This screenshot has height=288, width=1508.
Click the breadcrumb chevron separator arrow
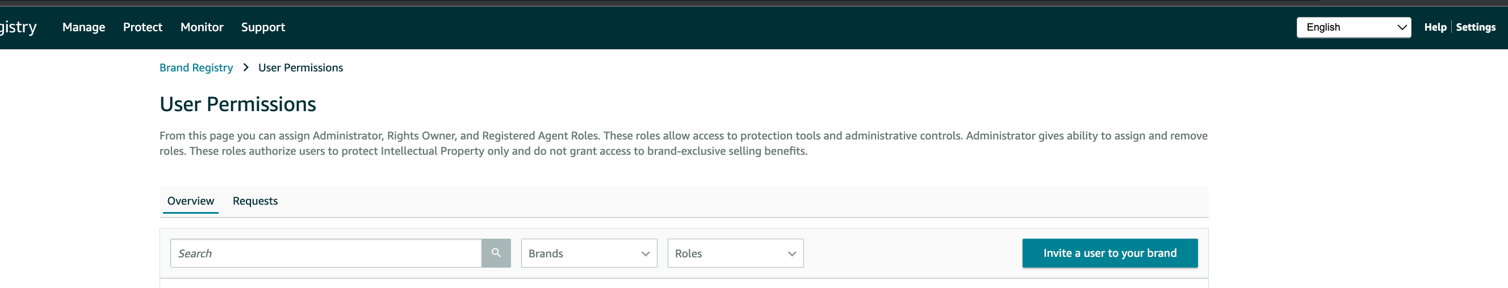[246, 68]
